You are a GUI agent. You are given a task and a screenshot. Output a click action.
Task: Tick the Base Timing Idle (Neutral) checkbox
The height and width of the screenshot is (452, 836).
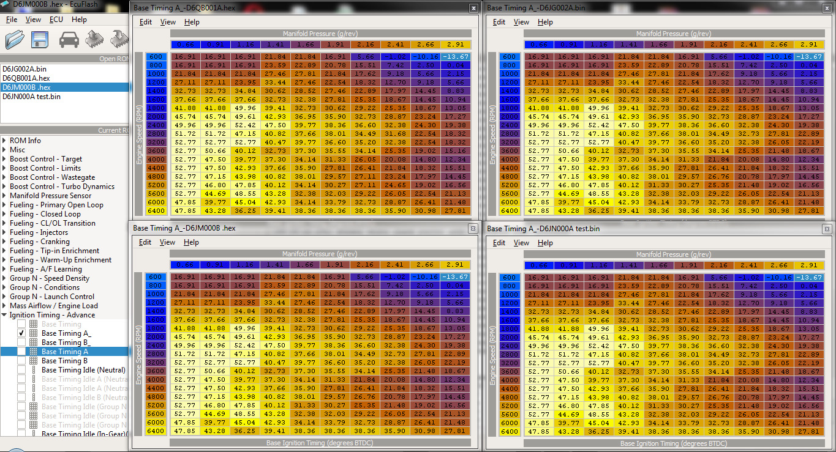coord(21,370)
